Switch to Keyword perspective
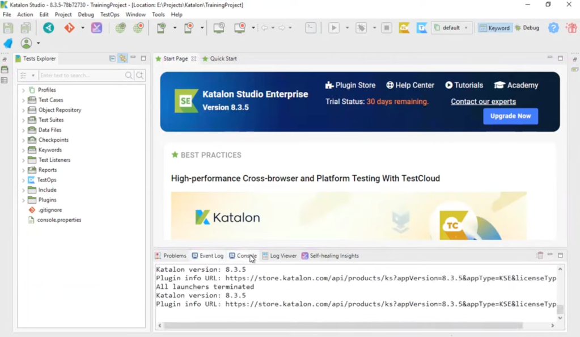Viewport: 580px width, 337px height. pyautogui.click(x=494, y=28)
